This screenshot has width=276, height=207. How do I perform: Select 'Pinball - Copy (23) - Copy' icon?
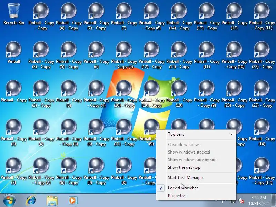(x=262, y=93)
